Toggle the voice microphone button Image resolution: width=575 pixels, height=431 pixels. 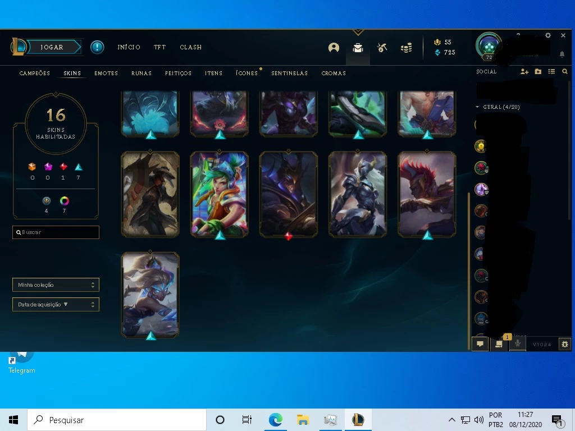(x=517, y=344)
